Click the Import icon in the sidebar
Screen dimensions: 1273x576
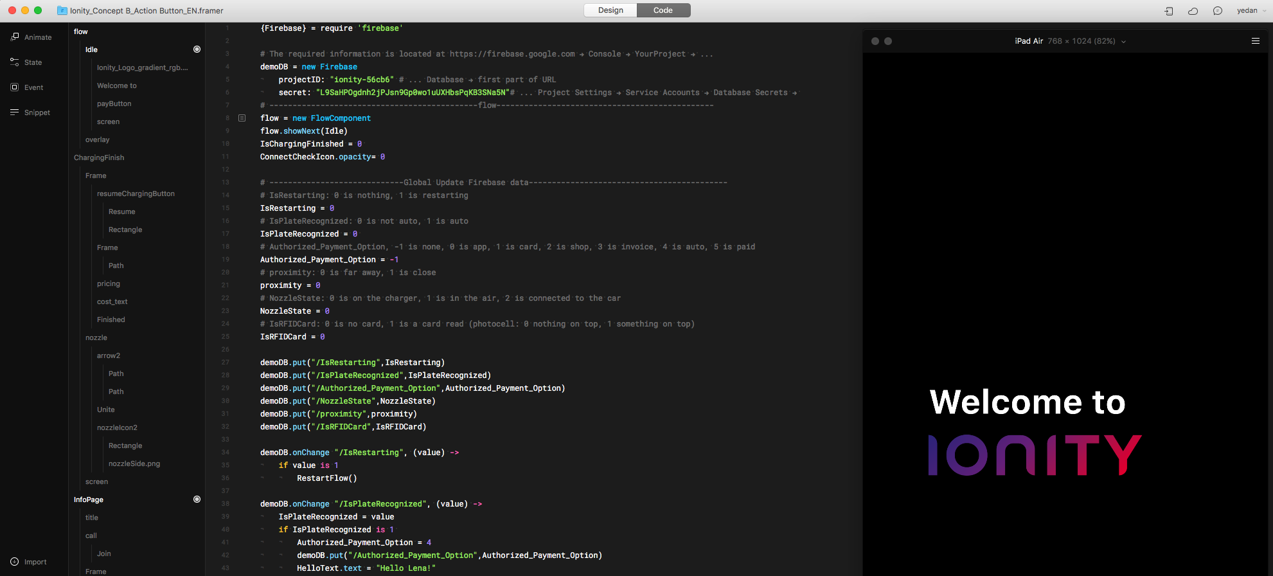(x=15, y=562)
